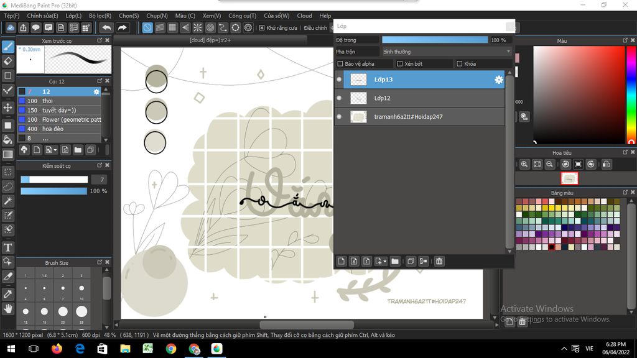Pick a shade in the red color square
The height and width of the screenshot is (358, 637).
click(x=579, y=94)
